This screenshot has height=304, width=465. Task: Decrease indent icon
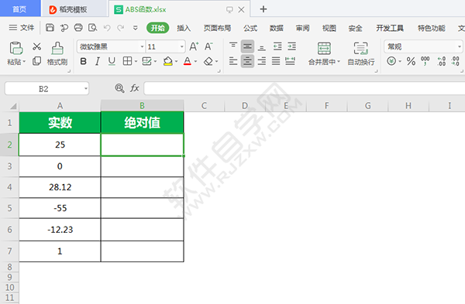point(277,46)
